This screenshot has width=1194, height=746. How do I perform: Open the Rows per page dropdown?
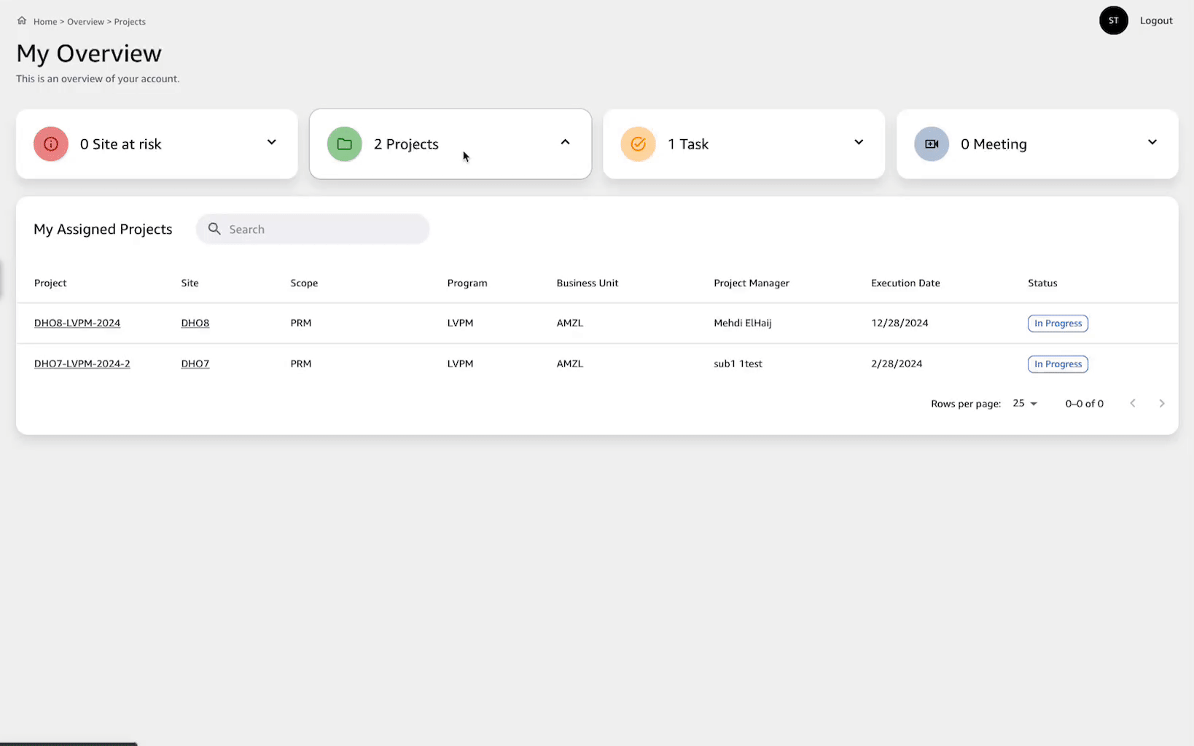(1025, 403)
